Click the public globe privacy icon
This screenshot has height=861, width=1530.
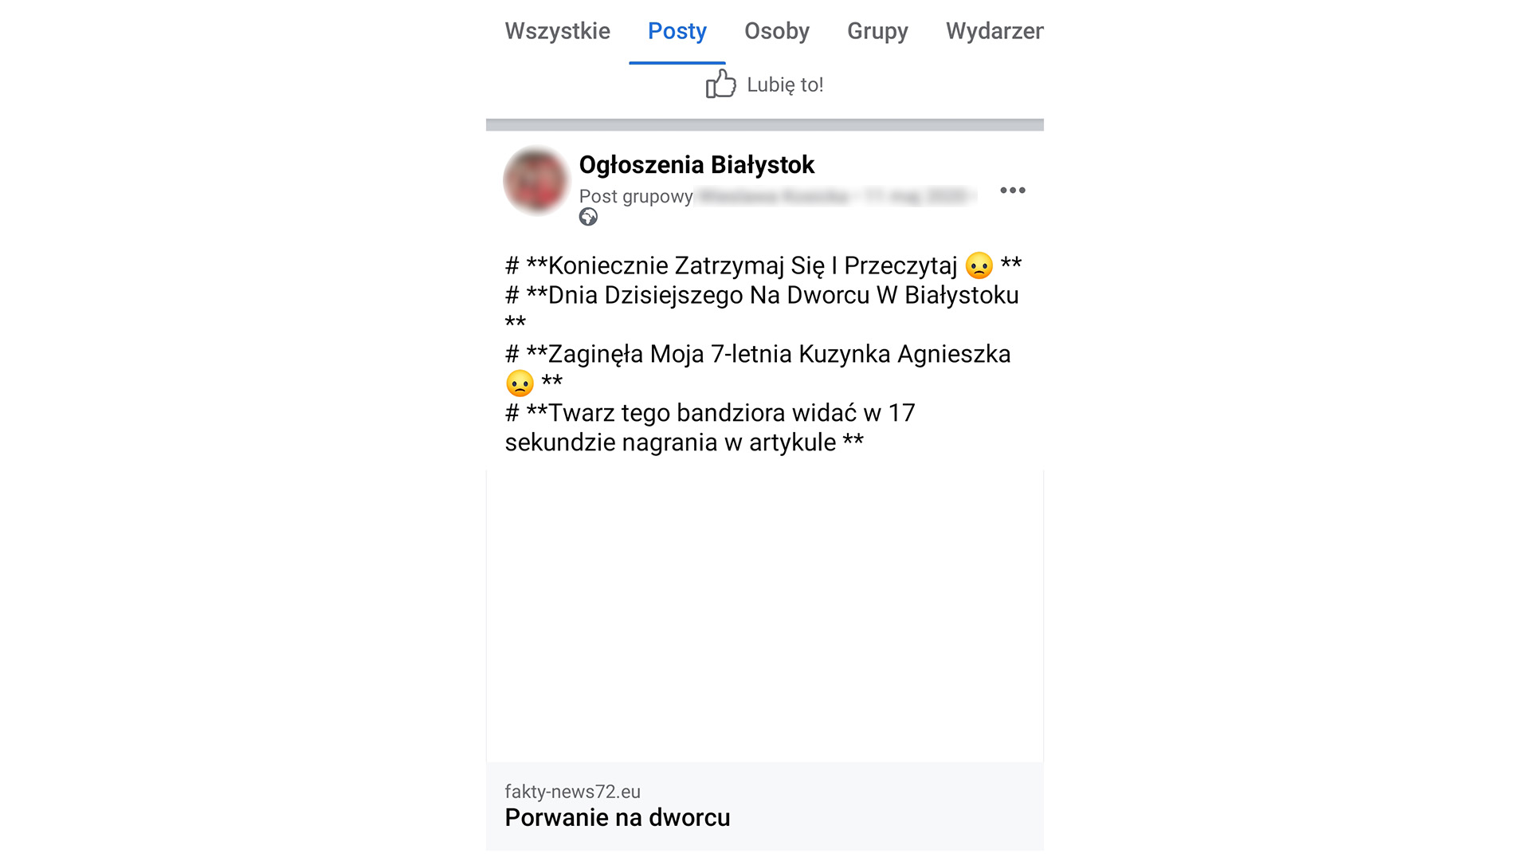588,217
